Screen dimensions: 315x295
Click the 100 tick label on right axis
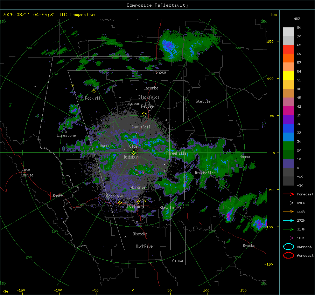(x=270, y=79)
